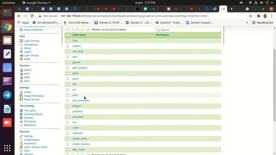This screenshot has width=276, height=155.
Task: Click the Passwords lock icon
Action: [21, 143]
